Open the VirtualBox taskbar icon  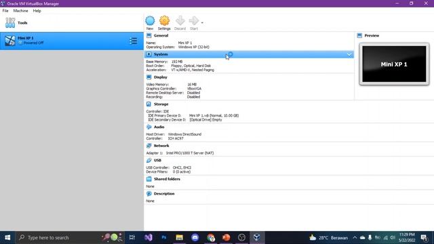tap(256, 238)
